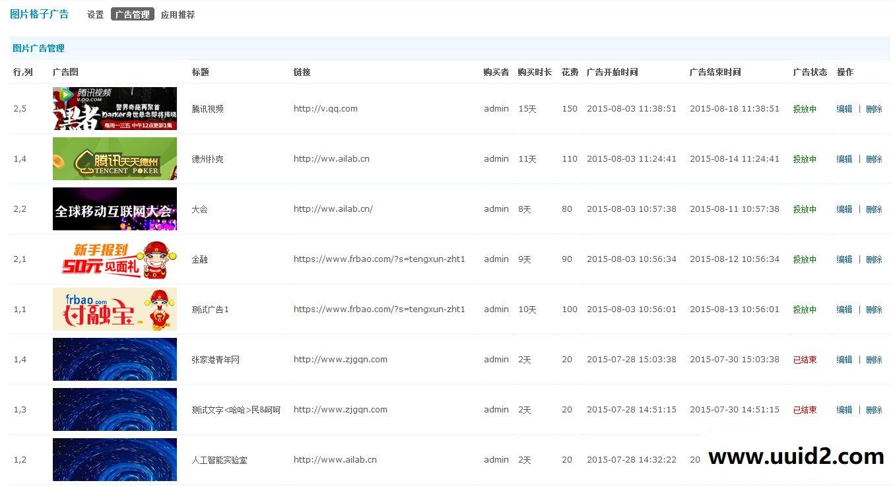Click the 腾讯视频 banner thumbnail

(x=114, y=108)
